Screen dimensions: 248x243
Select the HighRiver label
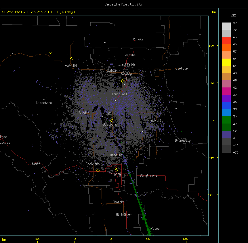pos(124,214)
